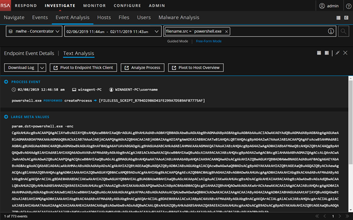Switch to Endpoint Event Details tab
The width and height of the screenshot is (353, 220).
(29, 54)
